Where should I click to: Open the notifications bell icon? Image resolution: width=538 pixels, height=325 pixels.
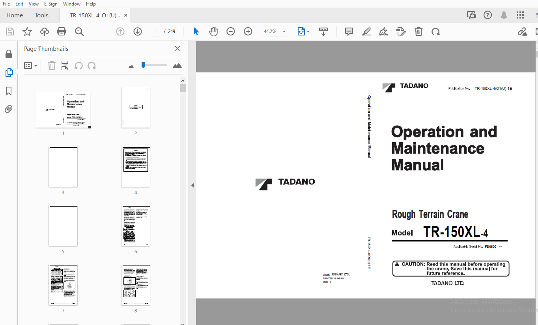[504, 15]
